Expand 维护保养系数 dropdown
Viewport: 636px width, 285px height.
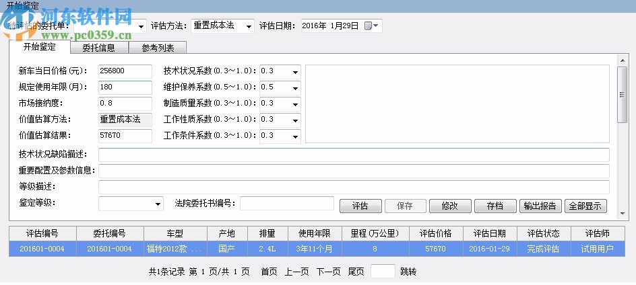click(x=295, y=89)
